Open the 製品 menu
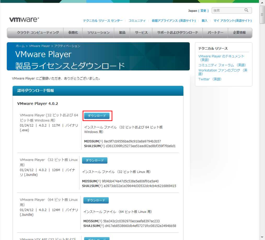 coord(122,33)
